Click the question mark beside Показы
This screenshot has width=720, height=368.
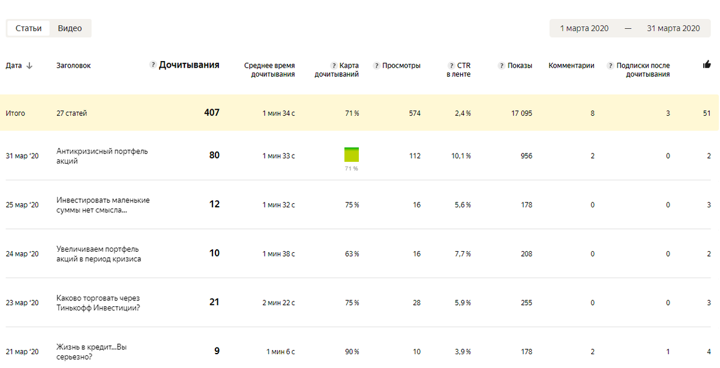pyautogui.click(x=501, y=65)
